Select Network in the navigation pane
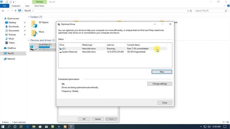The height and width of the screenshot is (129, 230). click(11, 59)
